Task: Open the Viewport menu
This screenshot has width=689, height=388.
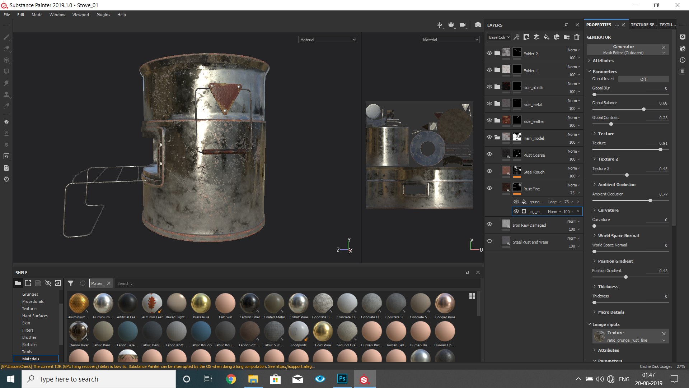Action: [x=81, y=15]
